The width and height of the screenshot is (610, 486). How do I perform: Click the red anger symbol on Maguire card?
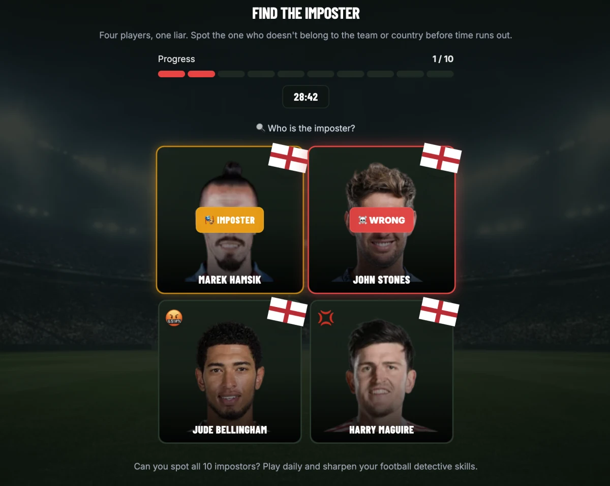tap(326, 318)
